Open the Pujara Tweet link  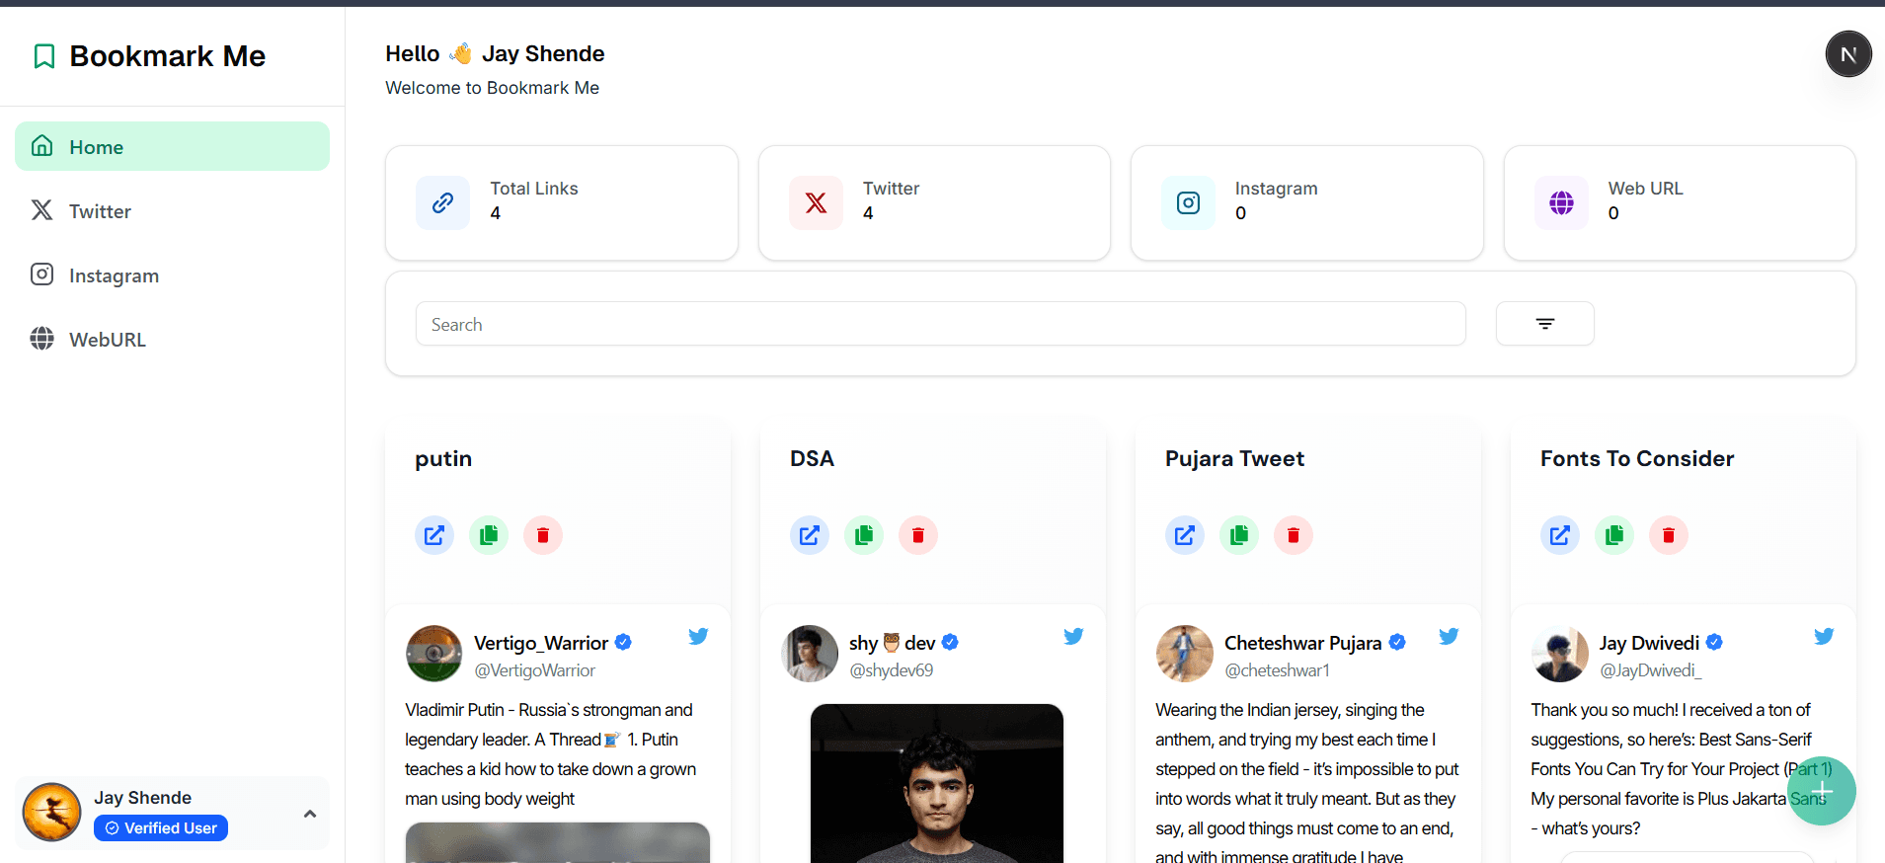[1185, 535]
